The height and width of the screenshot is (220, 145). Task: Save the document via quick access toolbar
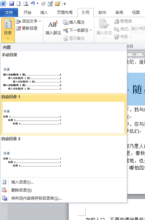12,4
